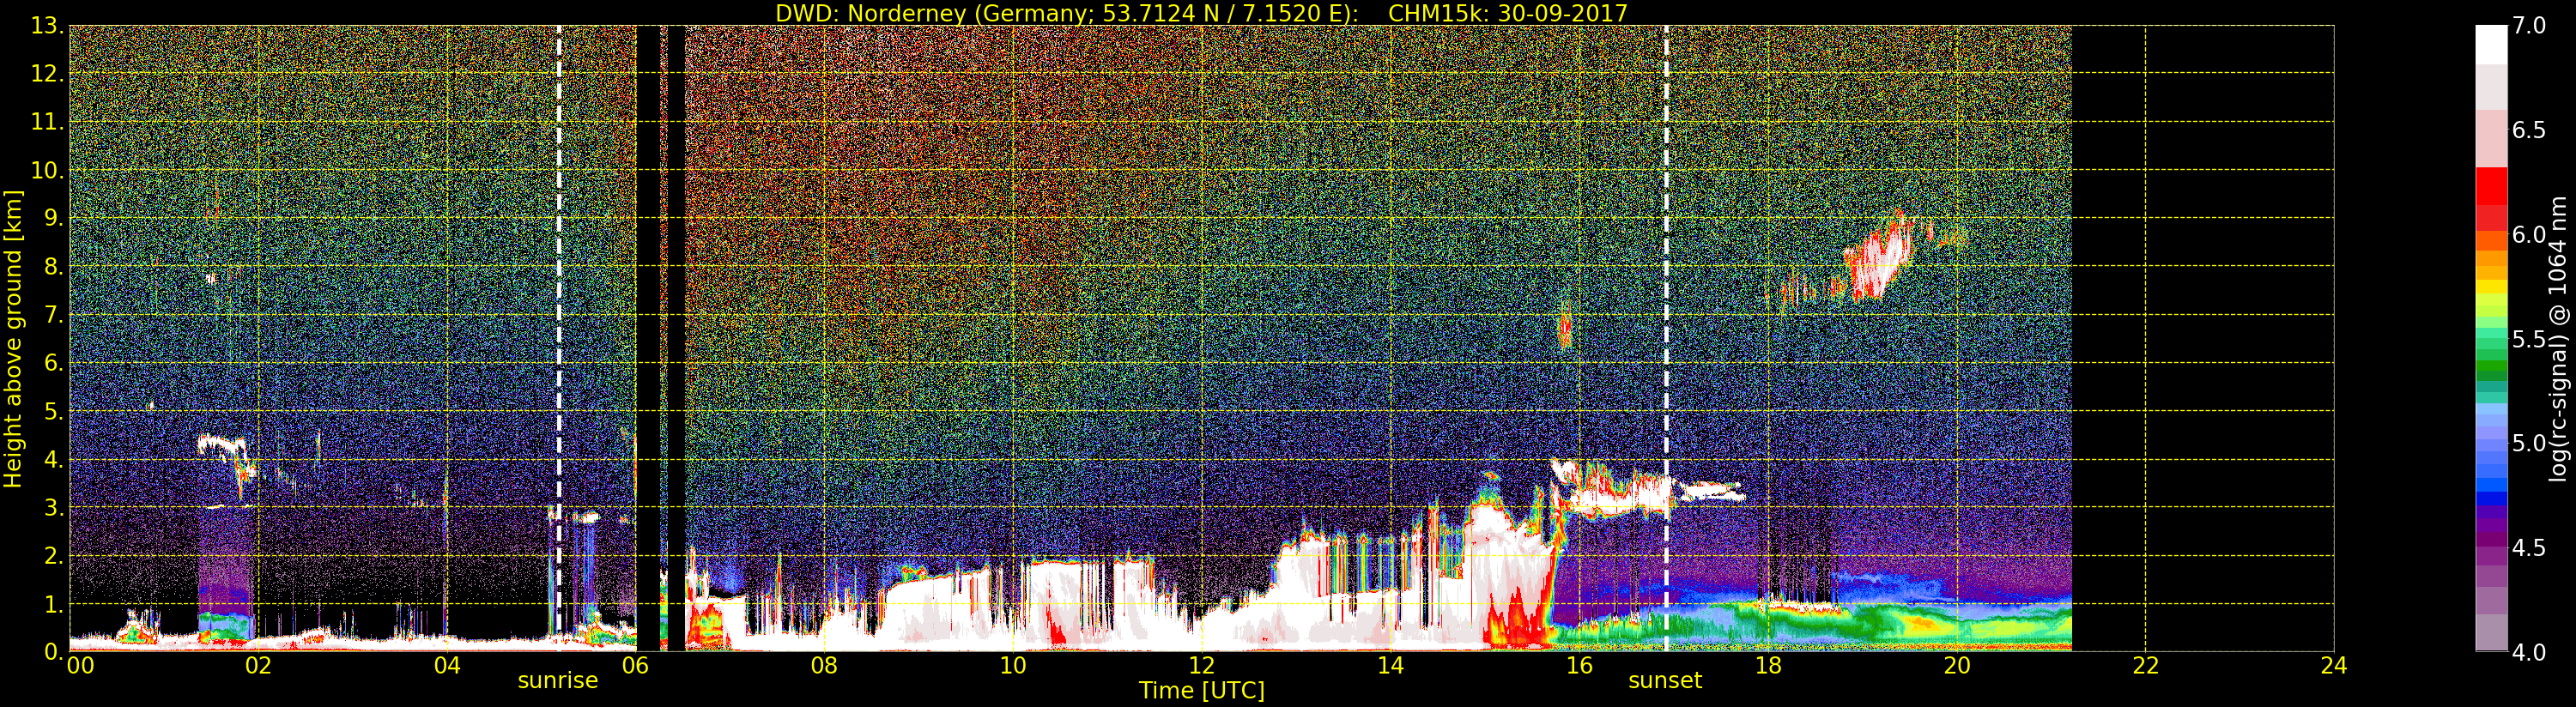
Task: Select the 'sunrise' label below the time axis
Action: pos(557,681)
